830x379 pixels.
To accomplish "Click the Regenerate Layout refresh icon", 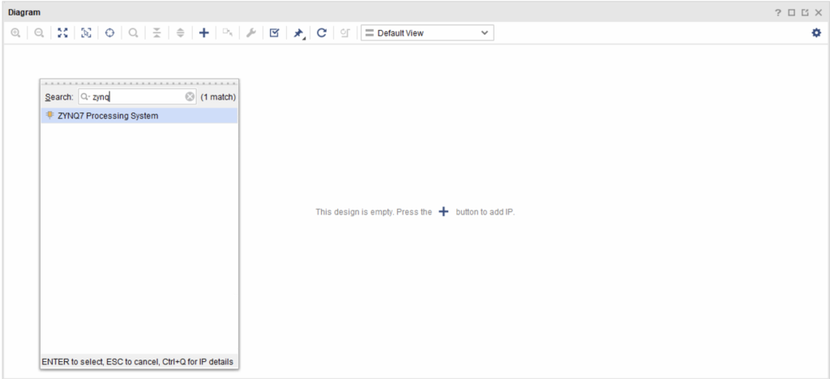I will [322, 33].
